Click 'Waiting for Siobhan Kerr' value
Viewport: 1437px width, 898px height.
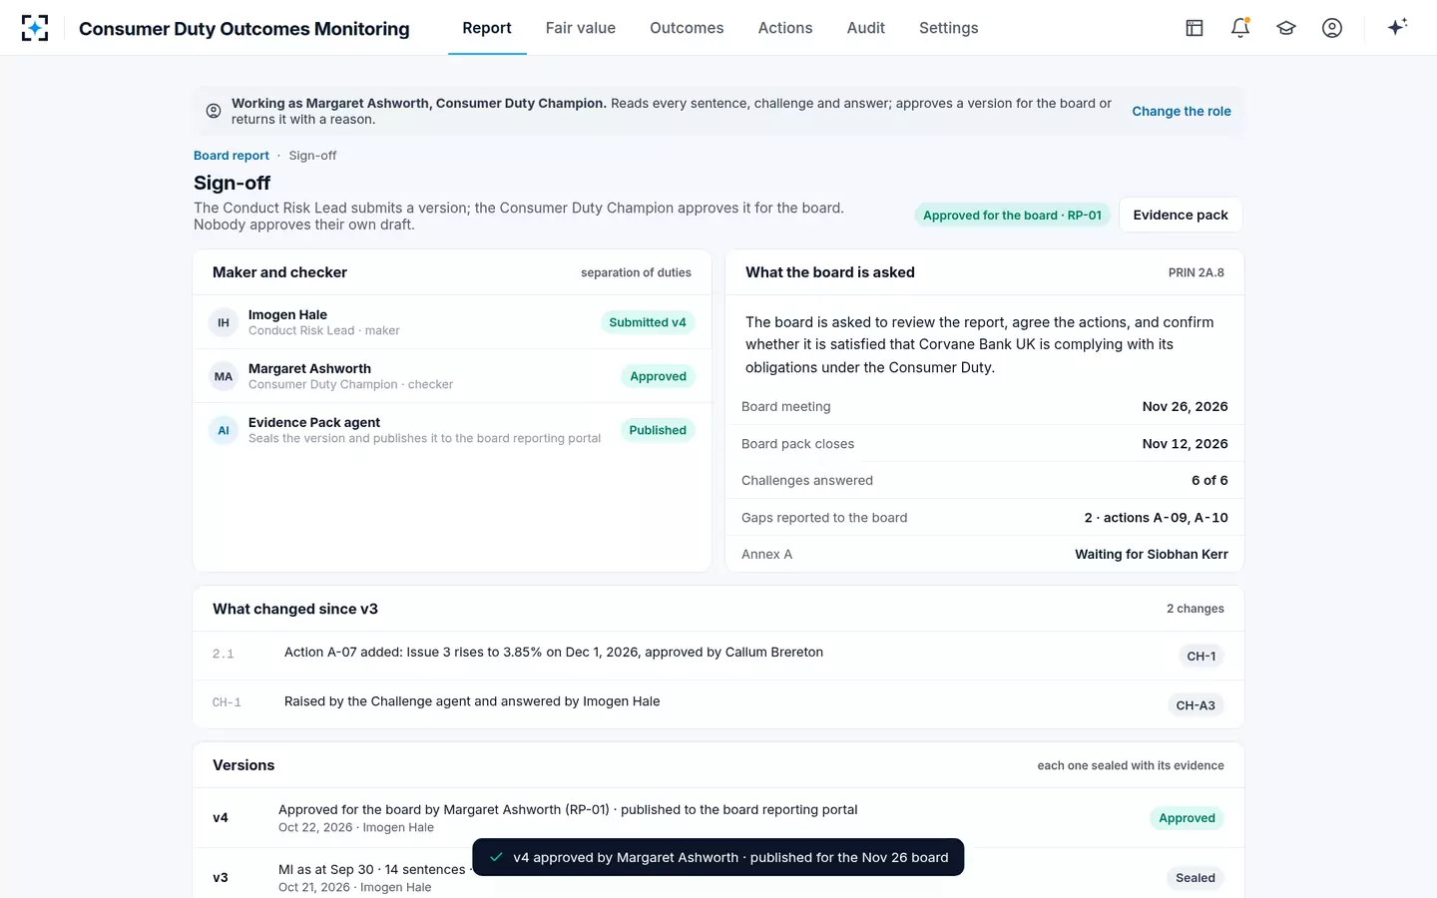[1152, 554]
